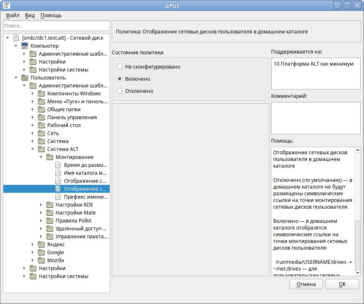Click the network disk document icon at tree root
Image resolution: width=364 pixels, height=304 pixels.
[16, 38]
